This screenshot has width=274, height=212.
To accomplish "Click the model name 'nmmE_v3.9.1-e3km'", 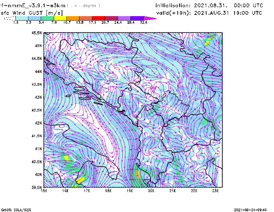I will [x=37, y=5].
